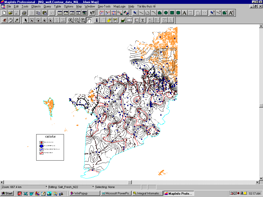Choose the Marquee Select tool
The width and height of the screenshot is (263, 197).
[32, 20]
